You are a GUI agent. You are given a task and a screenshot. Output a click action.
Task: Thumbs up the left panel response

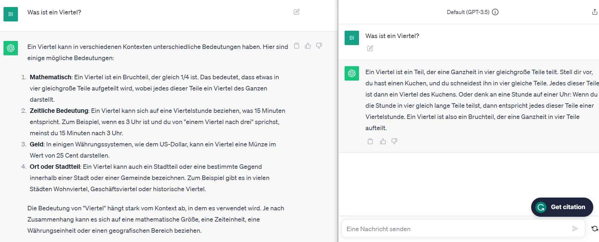point(308,46)
